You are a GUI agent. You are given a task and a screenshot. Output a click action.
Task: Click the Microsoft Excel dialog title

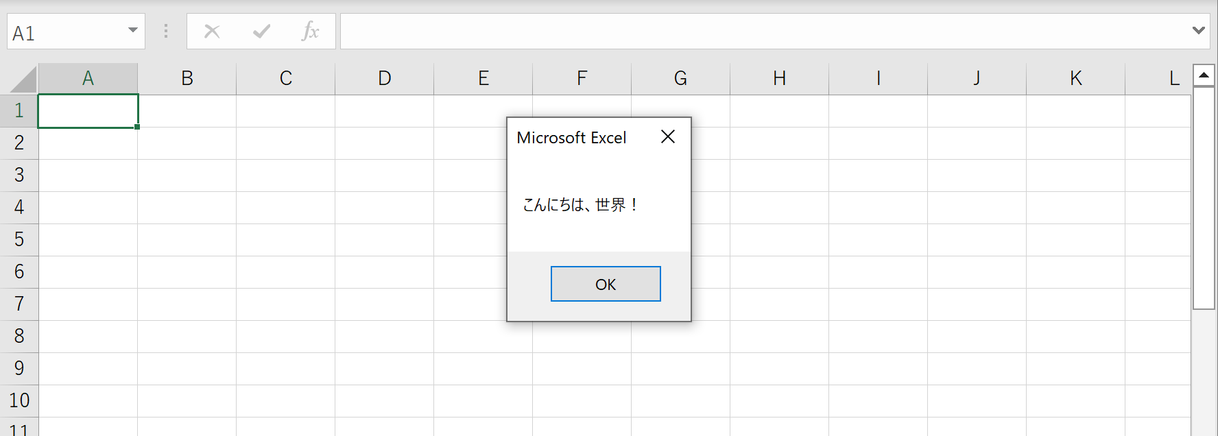(571, 138)
